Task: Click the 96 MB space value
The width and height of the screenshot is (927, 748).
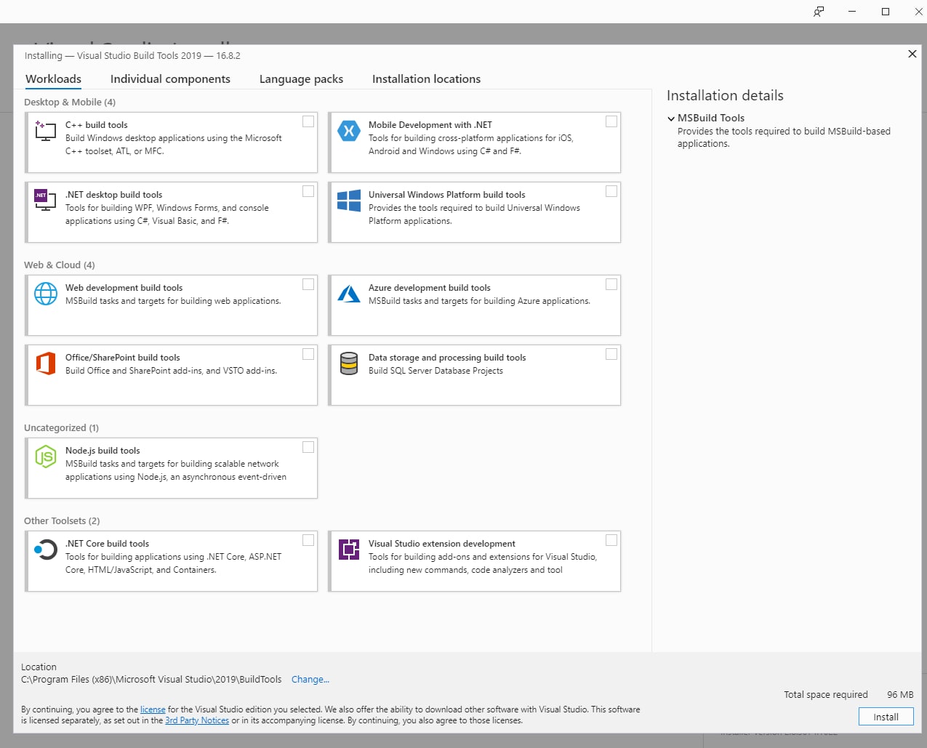Action: click(900, 694)
